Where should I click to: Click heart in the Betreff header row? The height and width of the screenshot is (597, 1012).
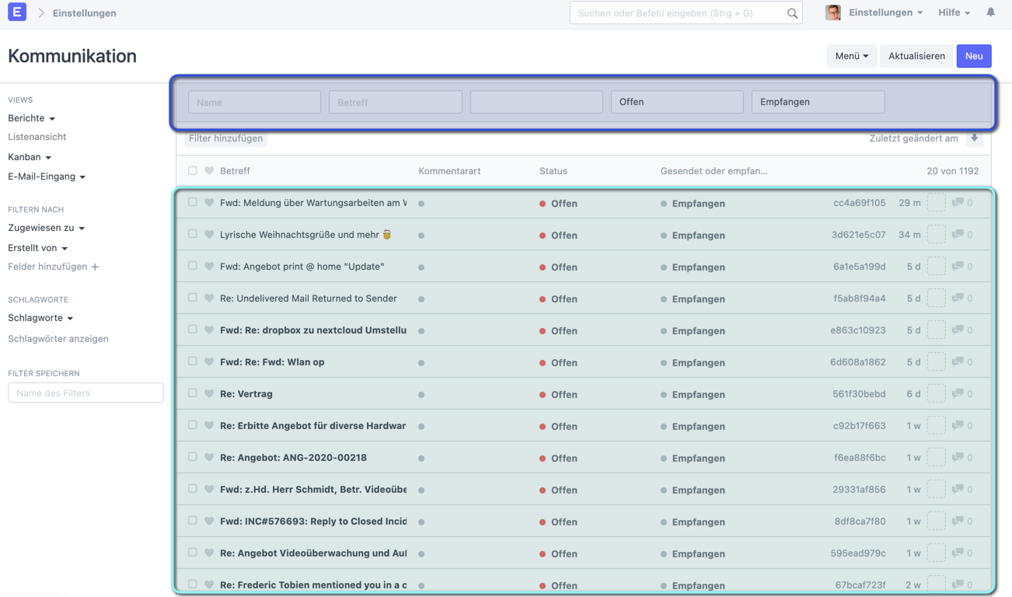(209, 170)
